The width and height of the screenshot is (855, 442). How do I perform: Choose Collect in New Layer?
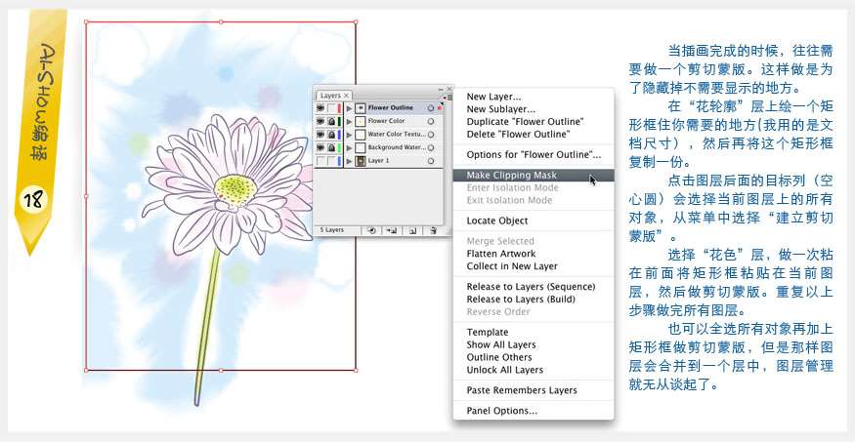pos(512,266)
